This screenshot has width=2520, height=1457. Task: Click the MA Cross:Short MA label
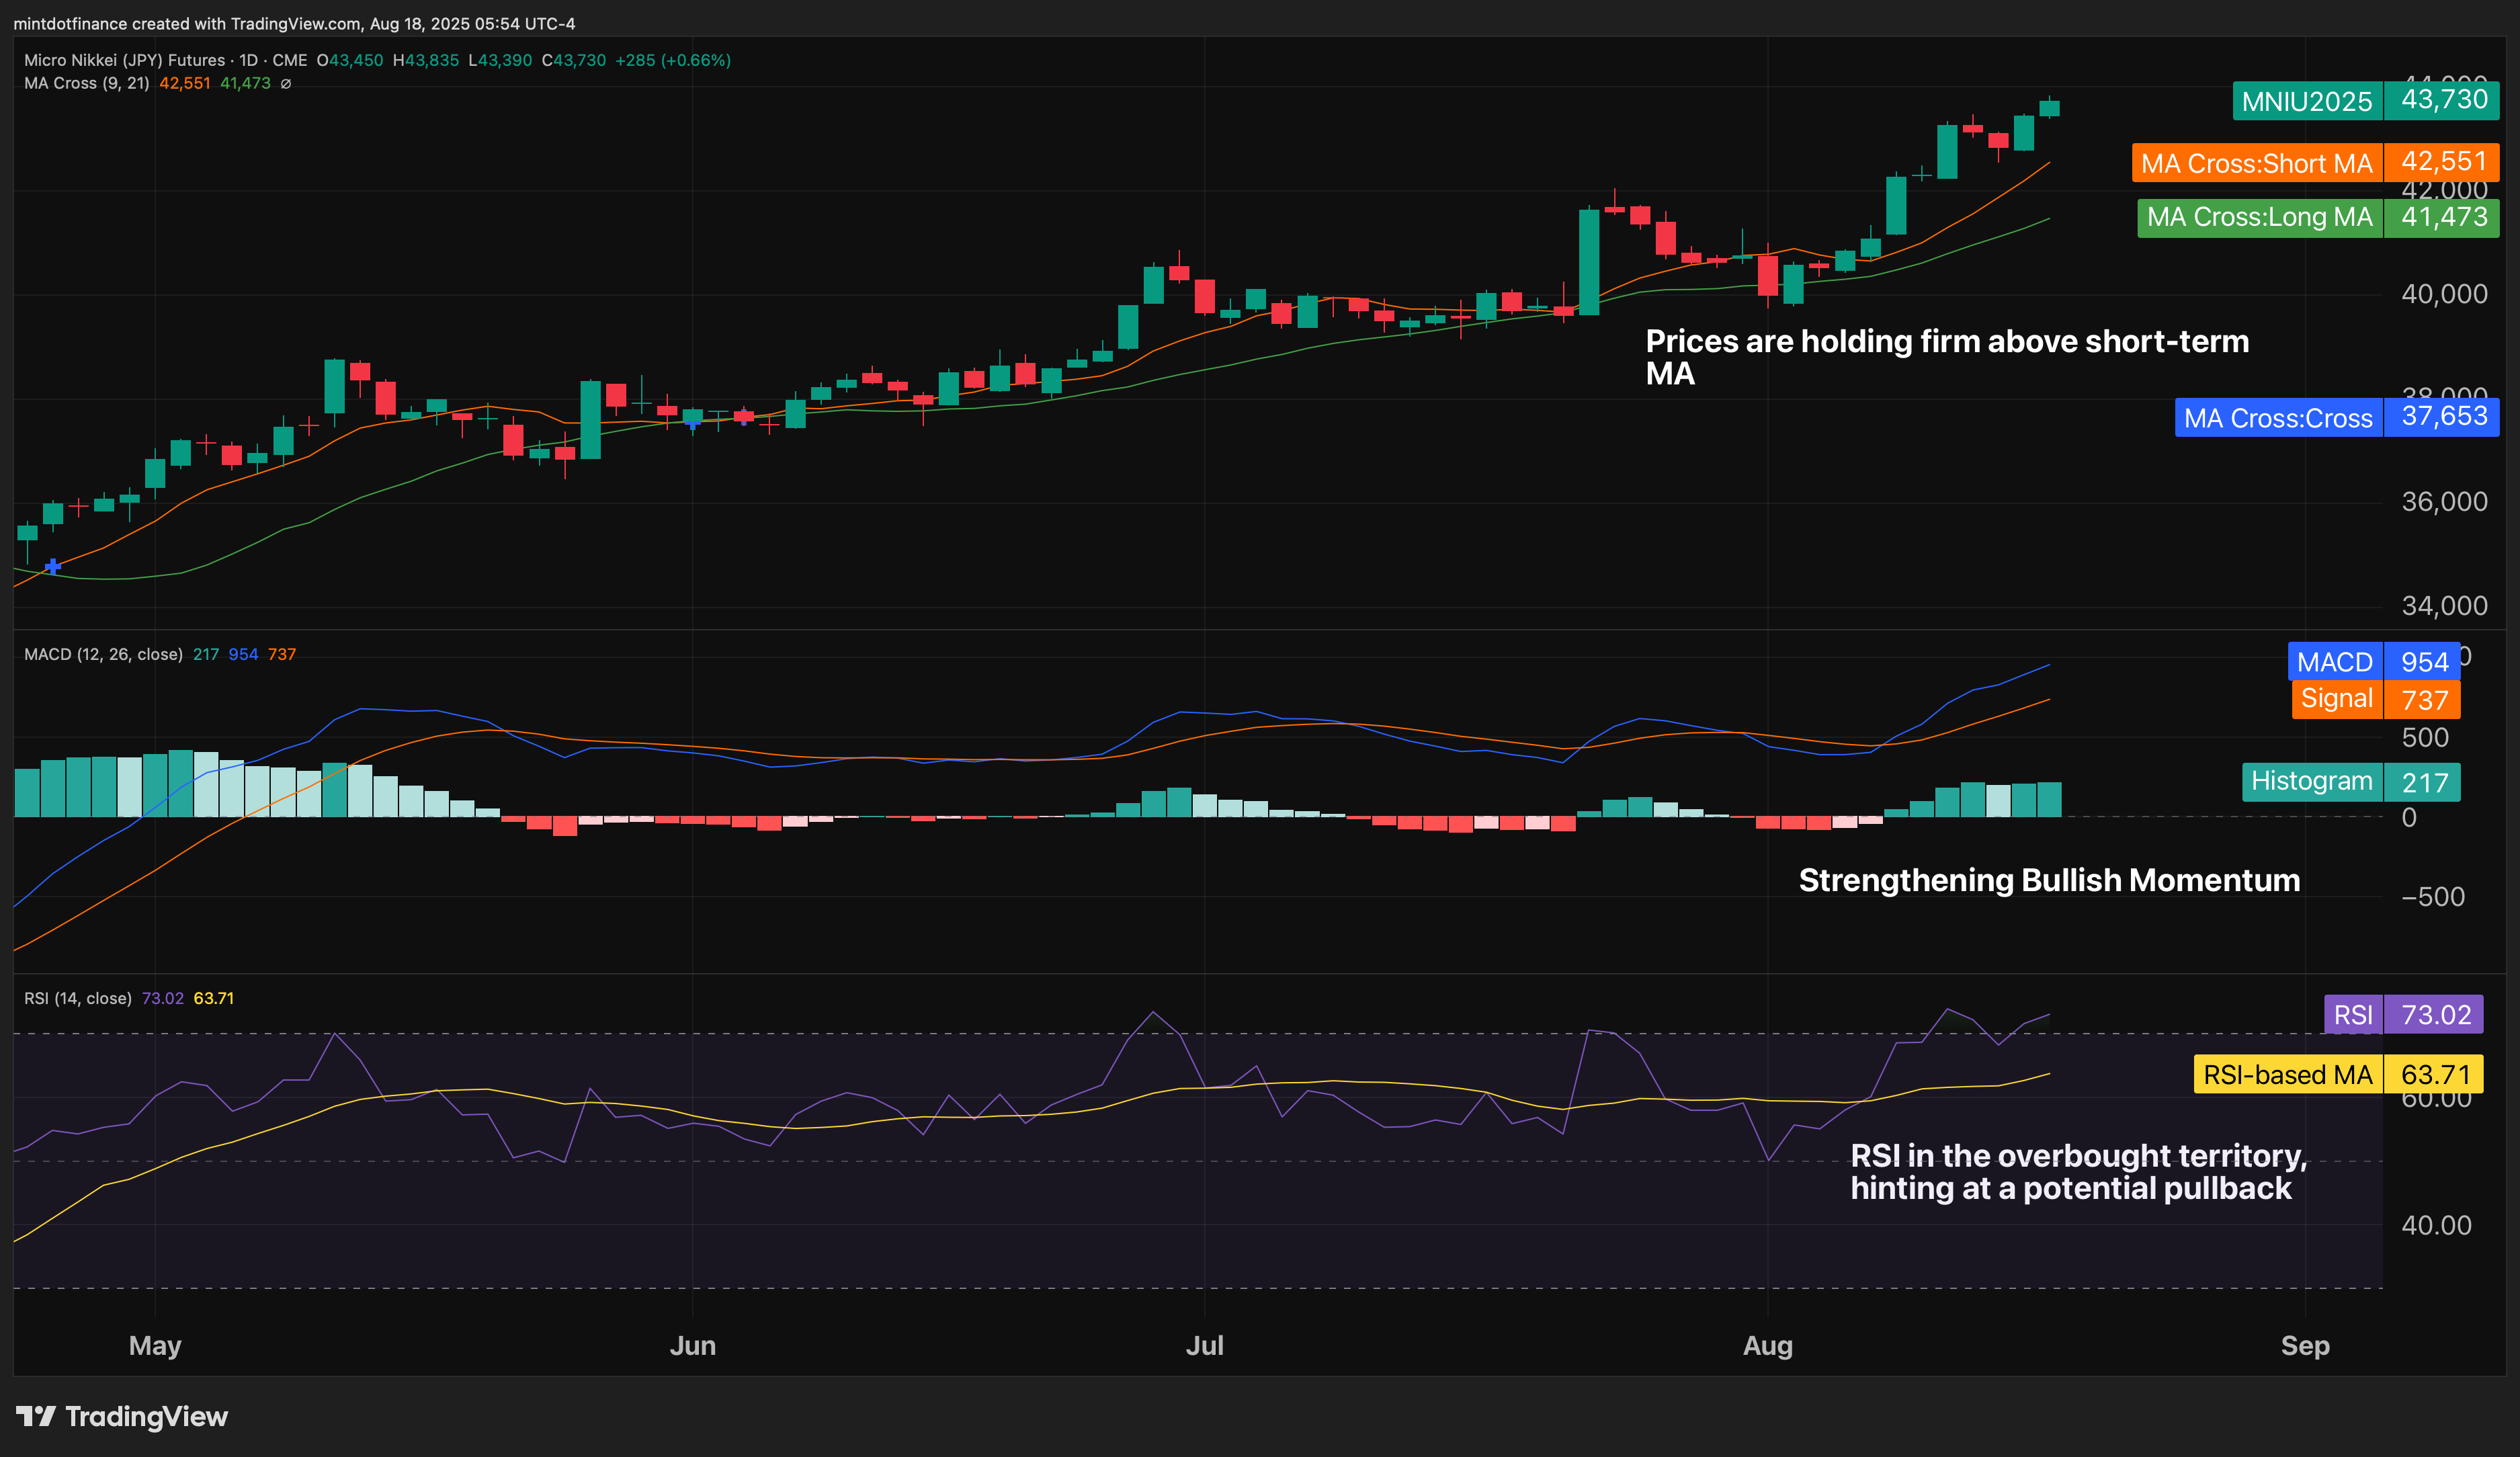(2315, 163)
